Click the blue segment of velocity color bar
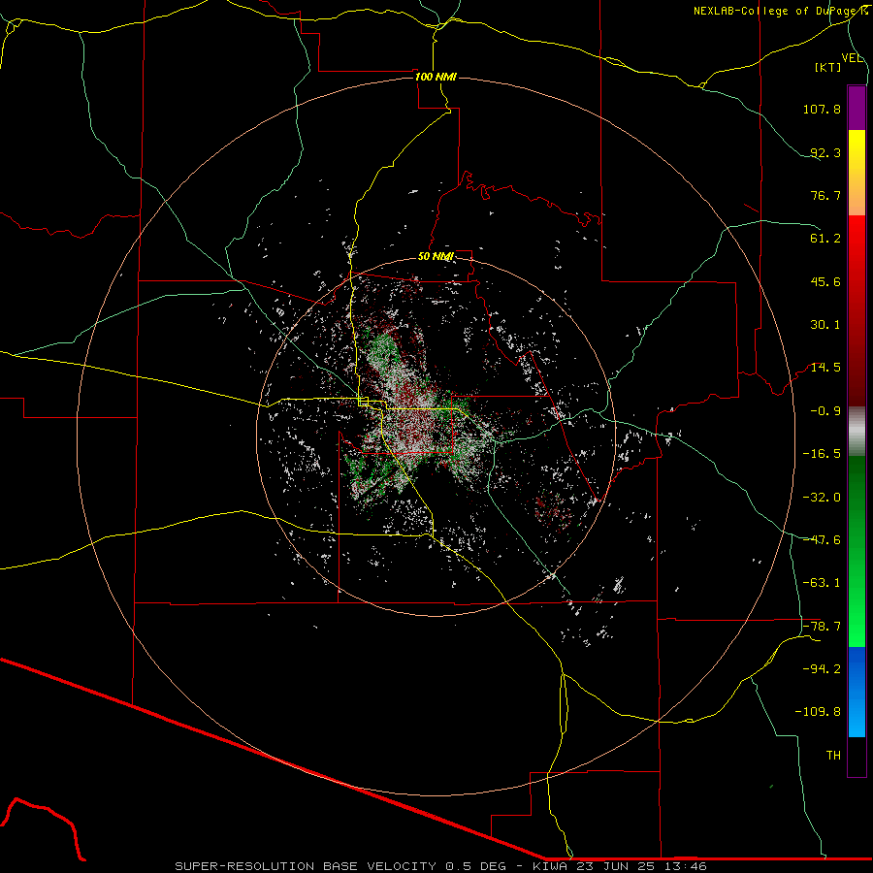 pyautogui.click(x=857, y=692)
